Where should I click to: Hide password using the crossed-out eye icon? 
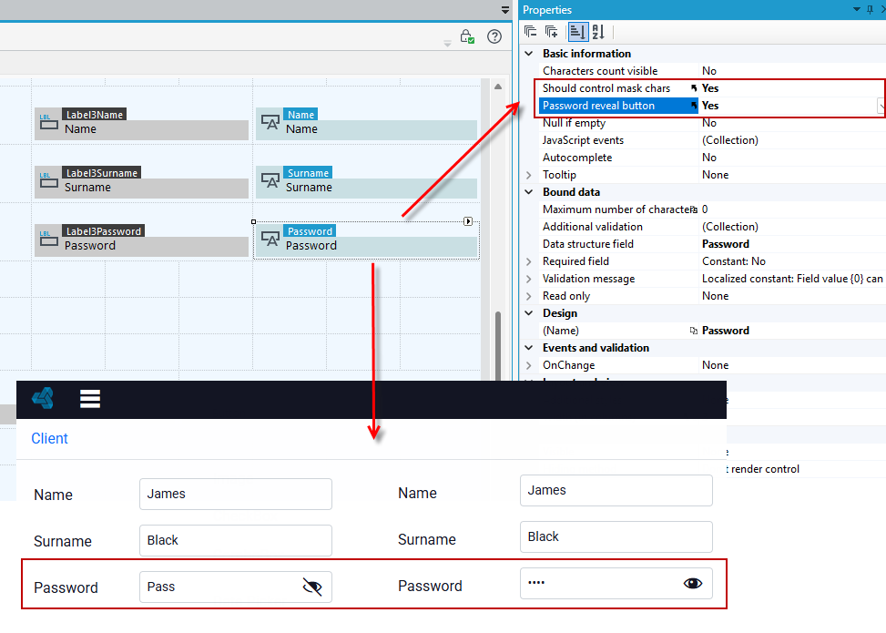[x=312, y=587]
